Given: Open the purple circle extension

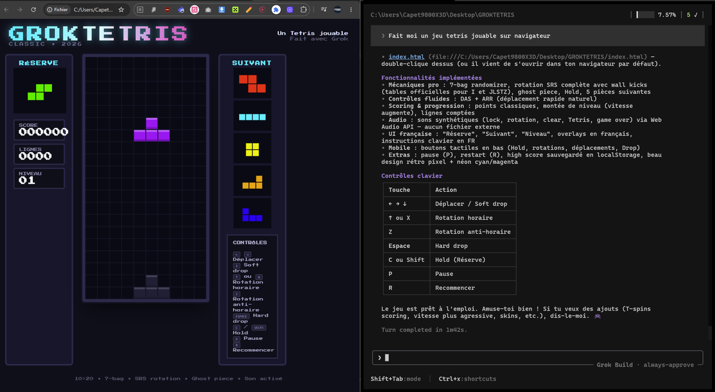Looking at the screenshot, I should 290,10.
